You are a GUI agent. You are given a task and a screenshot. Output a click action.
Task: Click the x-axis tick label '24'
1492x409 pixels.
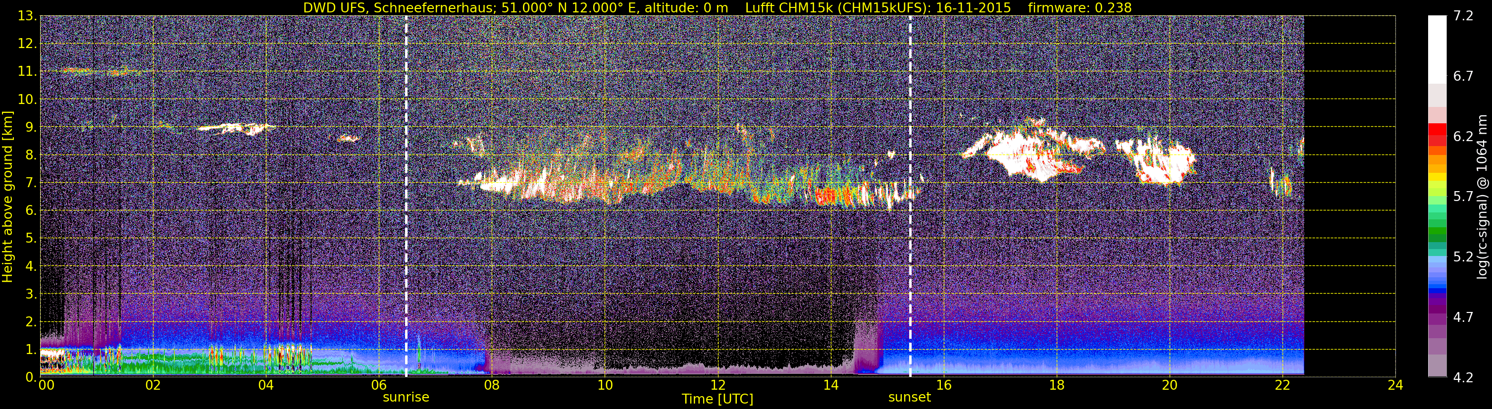[1395, 385]
